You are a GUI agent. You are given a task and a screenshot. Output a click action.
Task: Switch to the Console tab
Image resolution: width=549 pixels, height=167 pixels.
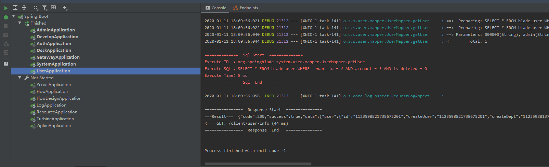coord(216,8)
